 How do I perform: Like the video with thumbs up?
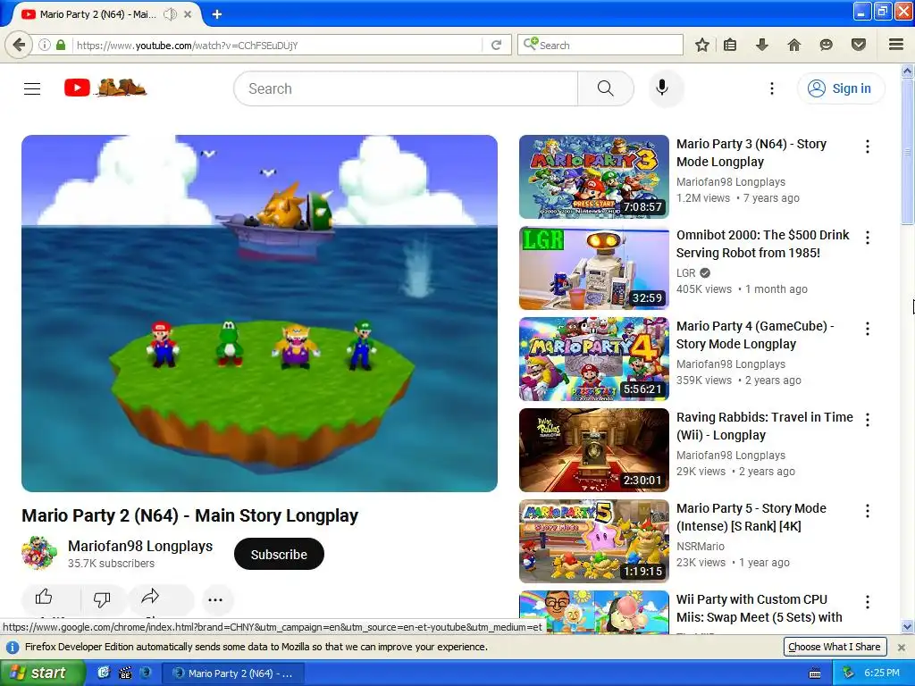coord(44,597)
